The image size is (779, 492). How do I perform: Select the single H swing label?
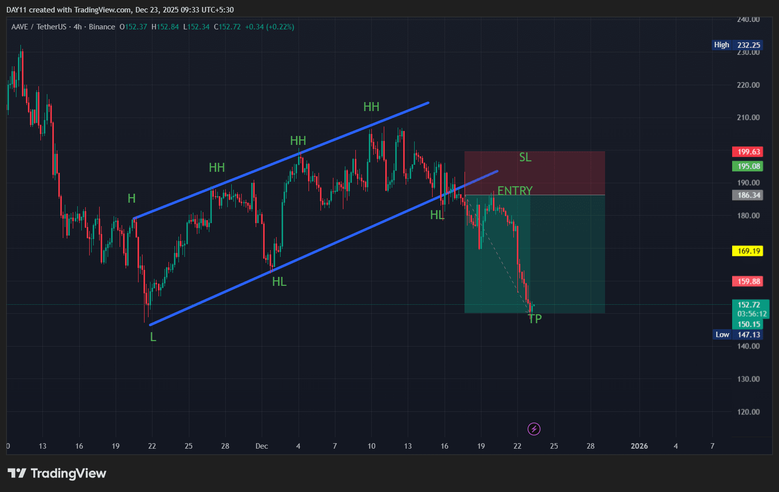point(132,199)
